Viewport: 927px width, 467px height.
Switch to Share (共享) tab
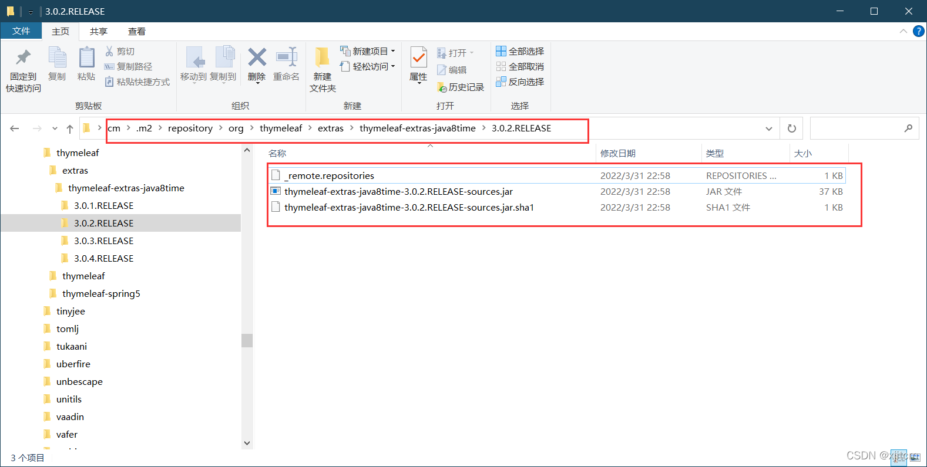[x=99, y=32]
